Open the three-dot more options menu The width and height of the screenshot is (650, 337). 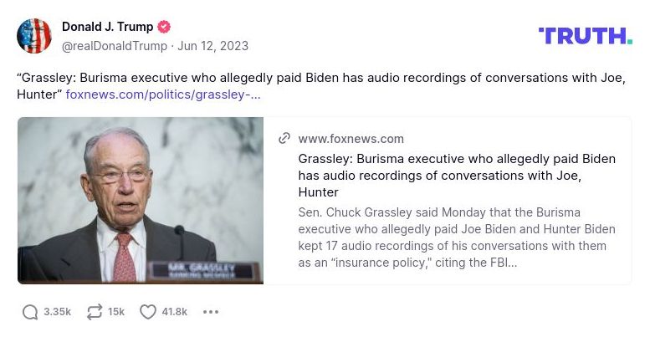pyautogui.click(x=211, y=312)
